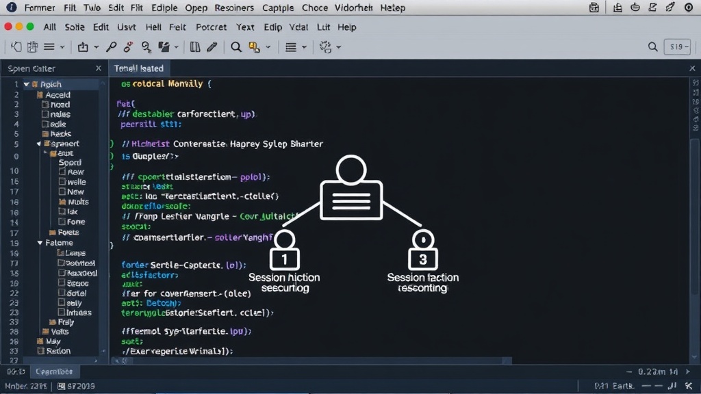Click the grid layout toolbar icon
701x394 pixels.
click(32, 47)
